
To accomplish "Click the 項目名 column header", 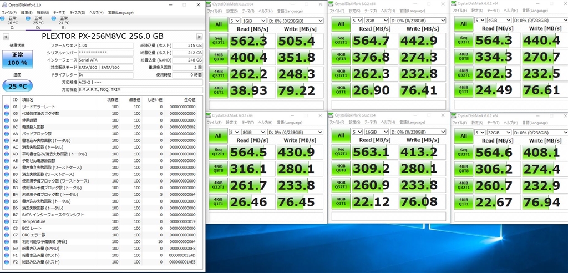I will point(28,100).
